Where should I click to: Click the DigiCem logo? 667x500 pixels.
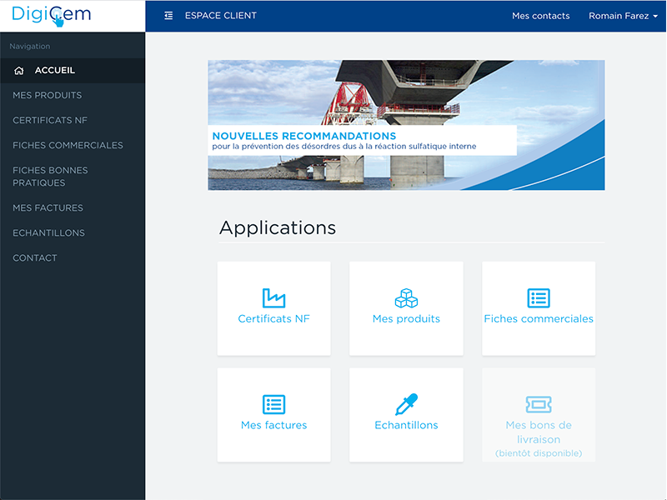[x=52, y=16]
